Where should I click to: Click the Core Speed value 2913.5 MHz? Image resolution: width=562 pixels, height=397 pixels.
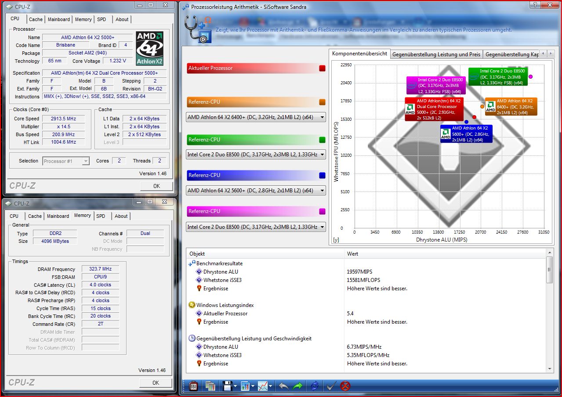pyautogui.click(x=63, y=119)
